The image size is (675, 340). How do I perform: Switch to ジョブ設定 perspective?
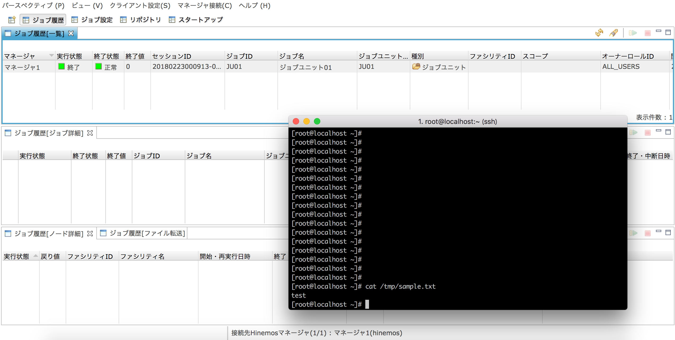tap(92, 20)
